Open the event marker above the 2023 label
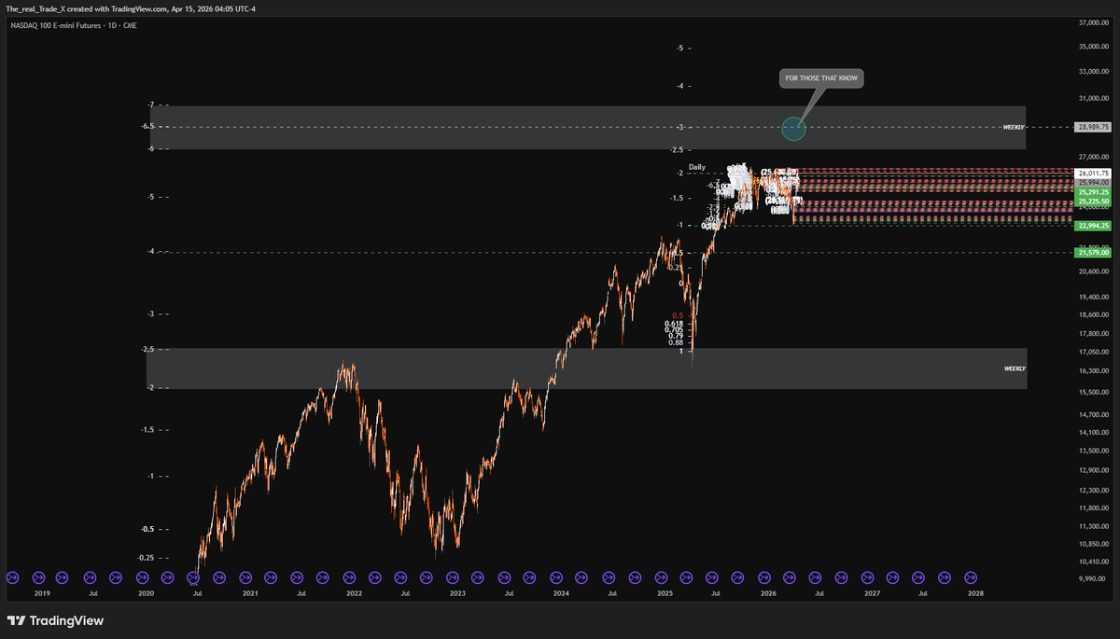Viewport: 1120px width, 639px height. pyautogui.click(x=453, y=577)
